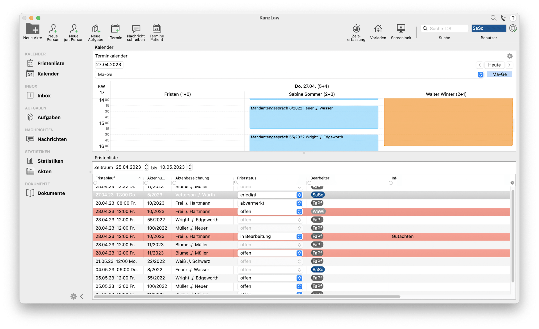This screenshot has height=329, width=539.
Task: Start Zeiterfassung timer
Action: click(356, 32)
